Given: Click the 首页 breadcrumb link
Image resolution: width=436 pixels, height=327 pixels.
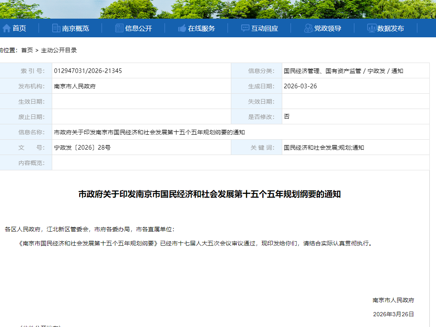Looking at the screenshot, I should click(x=27, y=50).
